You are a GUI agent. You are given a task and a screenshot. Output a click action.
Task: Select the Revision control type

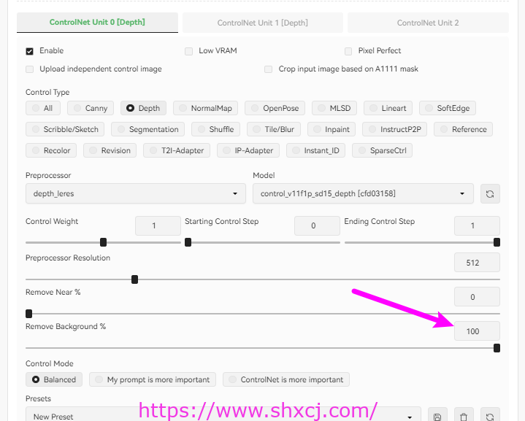coord(110,150)
